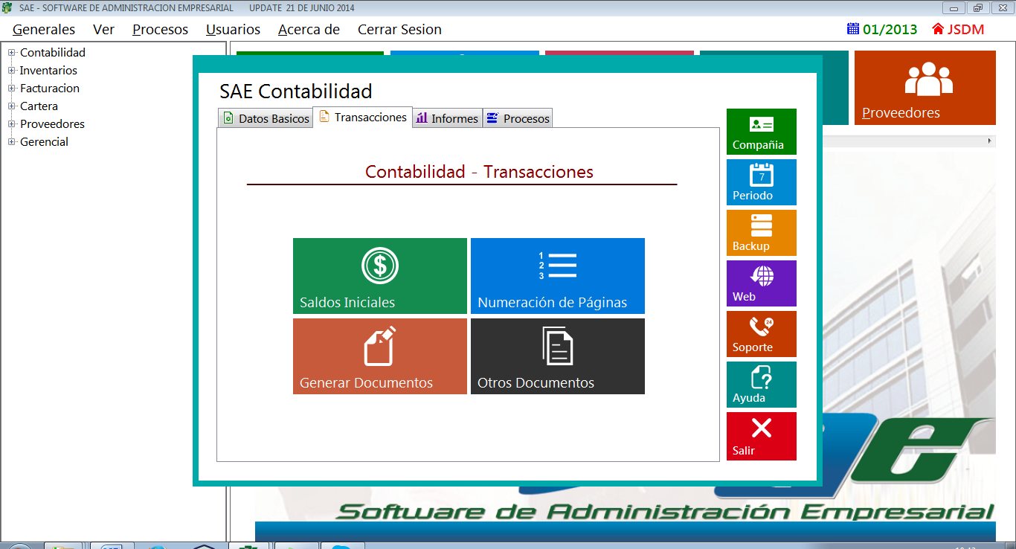The width and height of the screenshot is (1016, 549).
Task: Open the Procesos tab in SAE Contabilidad
Action: 518,118
